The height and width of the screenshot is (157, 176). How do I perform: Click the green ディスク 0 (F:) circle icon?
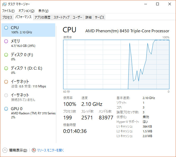[x=6, y=55]
